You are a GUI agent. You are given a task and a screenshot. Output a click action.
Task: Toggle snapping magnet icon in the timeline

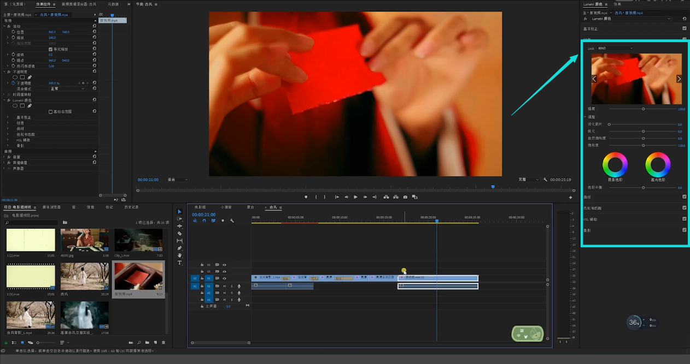(204, 220)
